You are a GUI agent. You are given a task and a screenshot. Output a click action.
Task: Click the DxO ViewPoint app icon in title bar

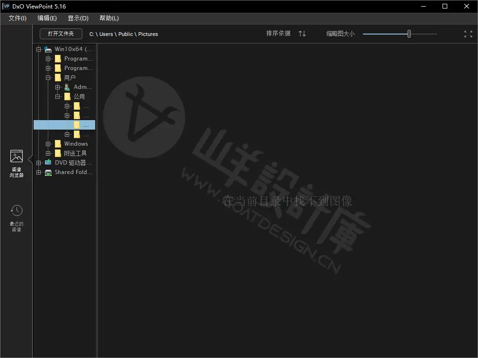(6, 6)
